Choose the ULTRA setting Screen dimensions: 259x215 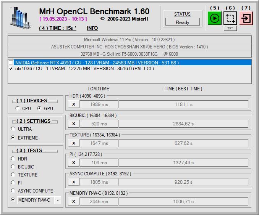pyautogui.click(x=13, y=129)
